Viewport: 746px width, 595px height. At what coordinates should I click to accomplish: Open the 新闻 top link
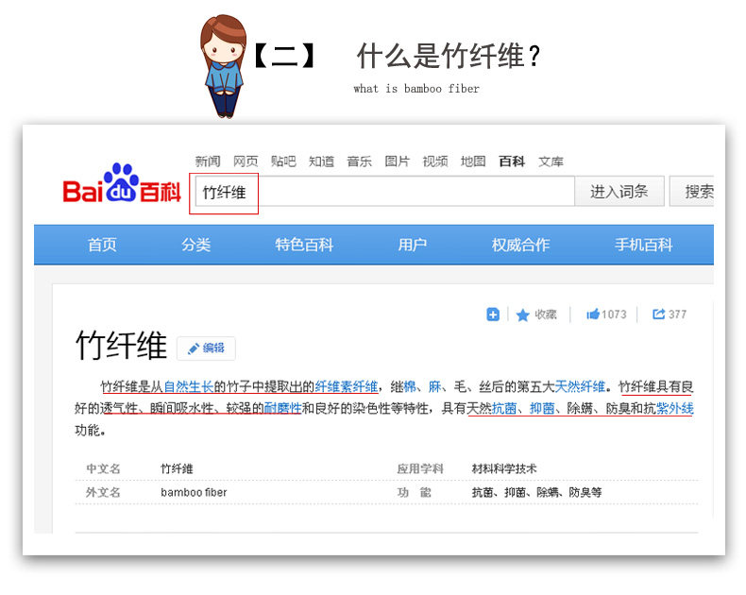point(208,161)
